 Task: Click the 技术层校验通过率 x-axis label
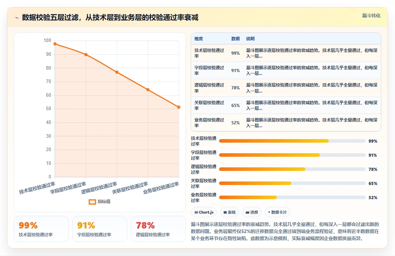tap(37, 188)
